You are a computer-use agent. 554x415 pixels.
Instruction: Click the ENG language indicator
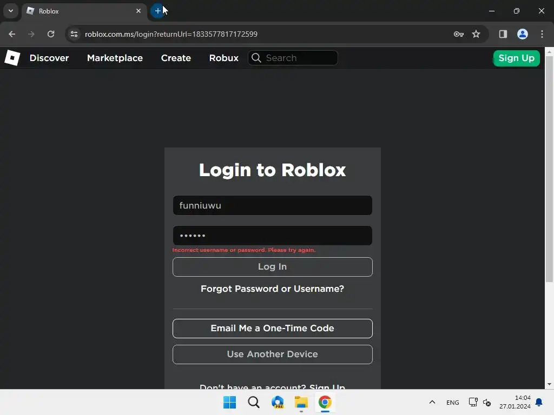pyautogui.click(x=453, y=402)
